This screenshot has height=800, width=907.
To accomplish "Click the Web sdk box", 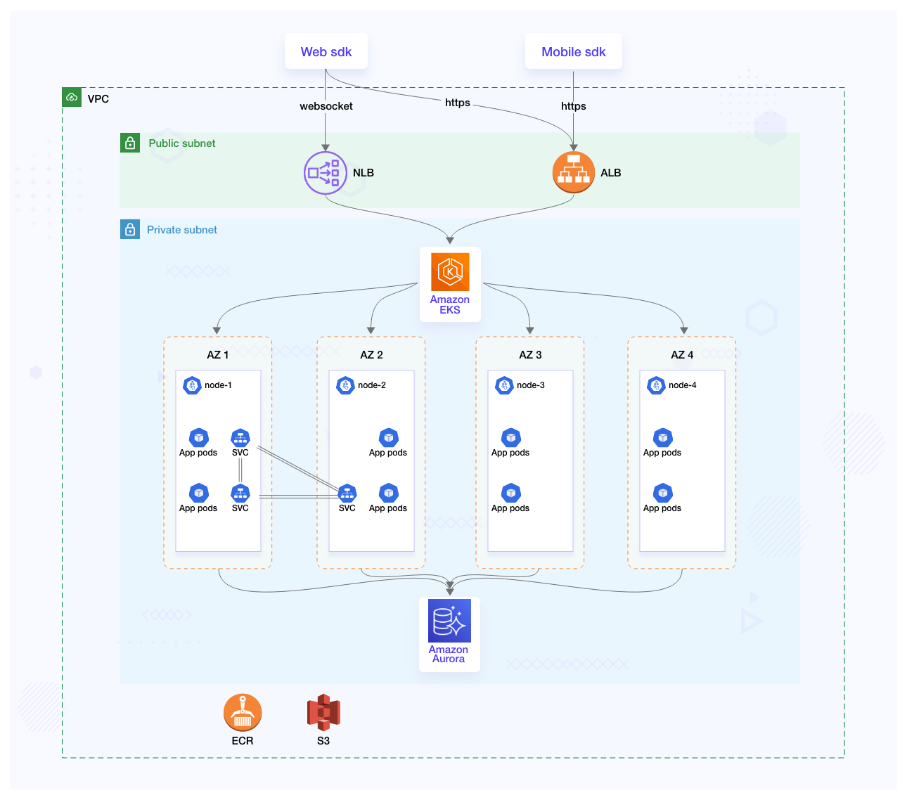I will [x=326, y=51].
